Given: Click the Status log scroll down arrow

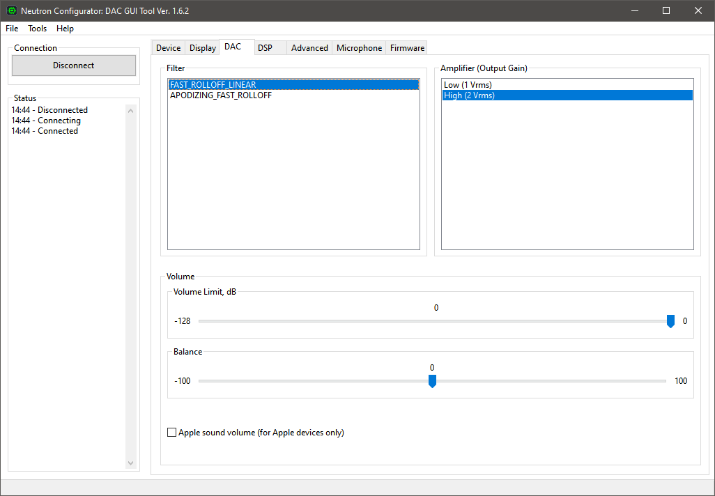Looking at the screenshot, I should 130,463.
